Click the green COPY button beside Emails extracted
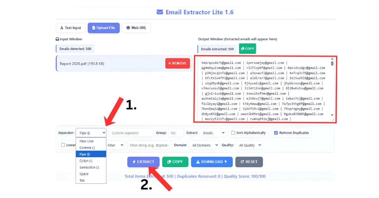 click(248, 49)
